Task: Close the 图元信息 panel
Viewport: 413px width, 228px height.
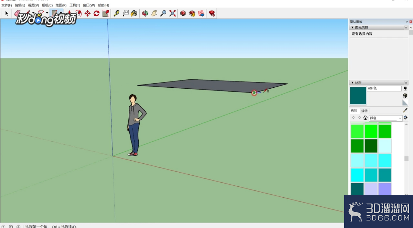Action: tap(406, 28)
